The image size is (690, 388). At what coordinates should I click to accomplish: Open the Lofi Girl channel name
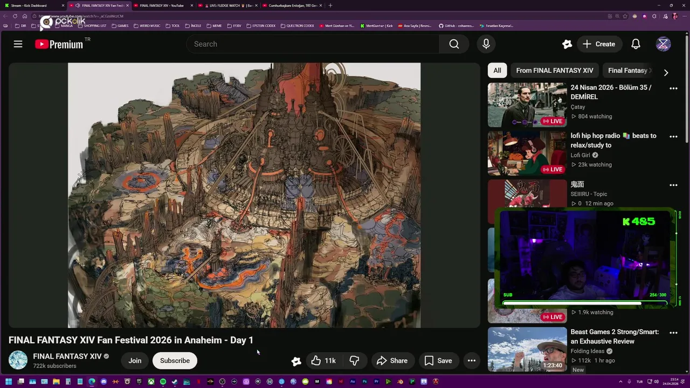click(581, 155)
